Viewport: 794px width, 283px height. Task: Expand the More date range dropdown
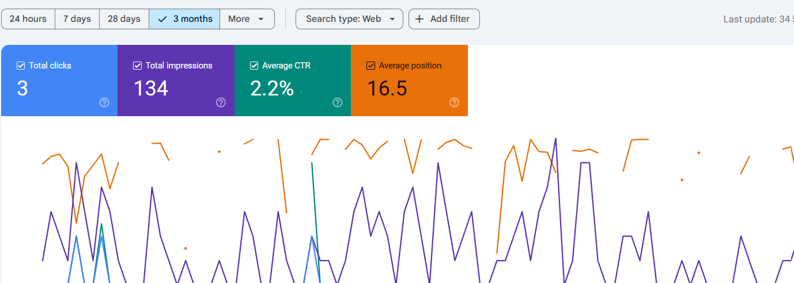click(247, 19)
